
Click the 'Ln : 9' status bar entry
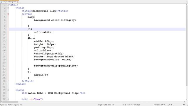(124, 105)
